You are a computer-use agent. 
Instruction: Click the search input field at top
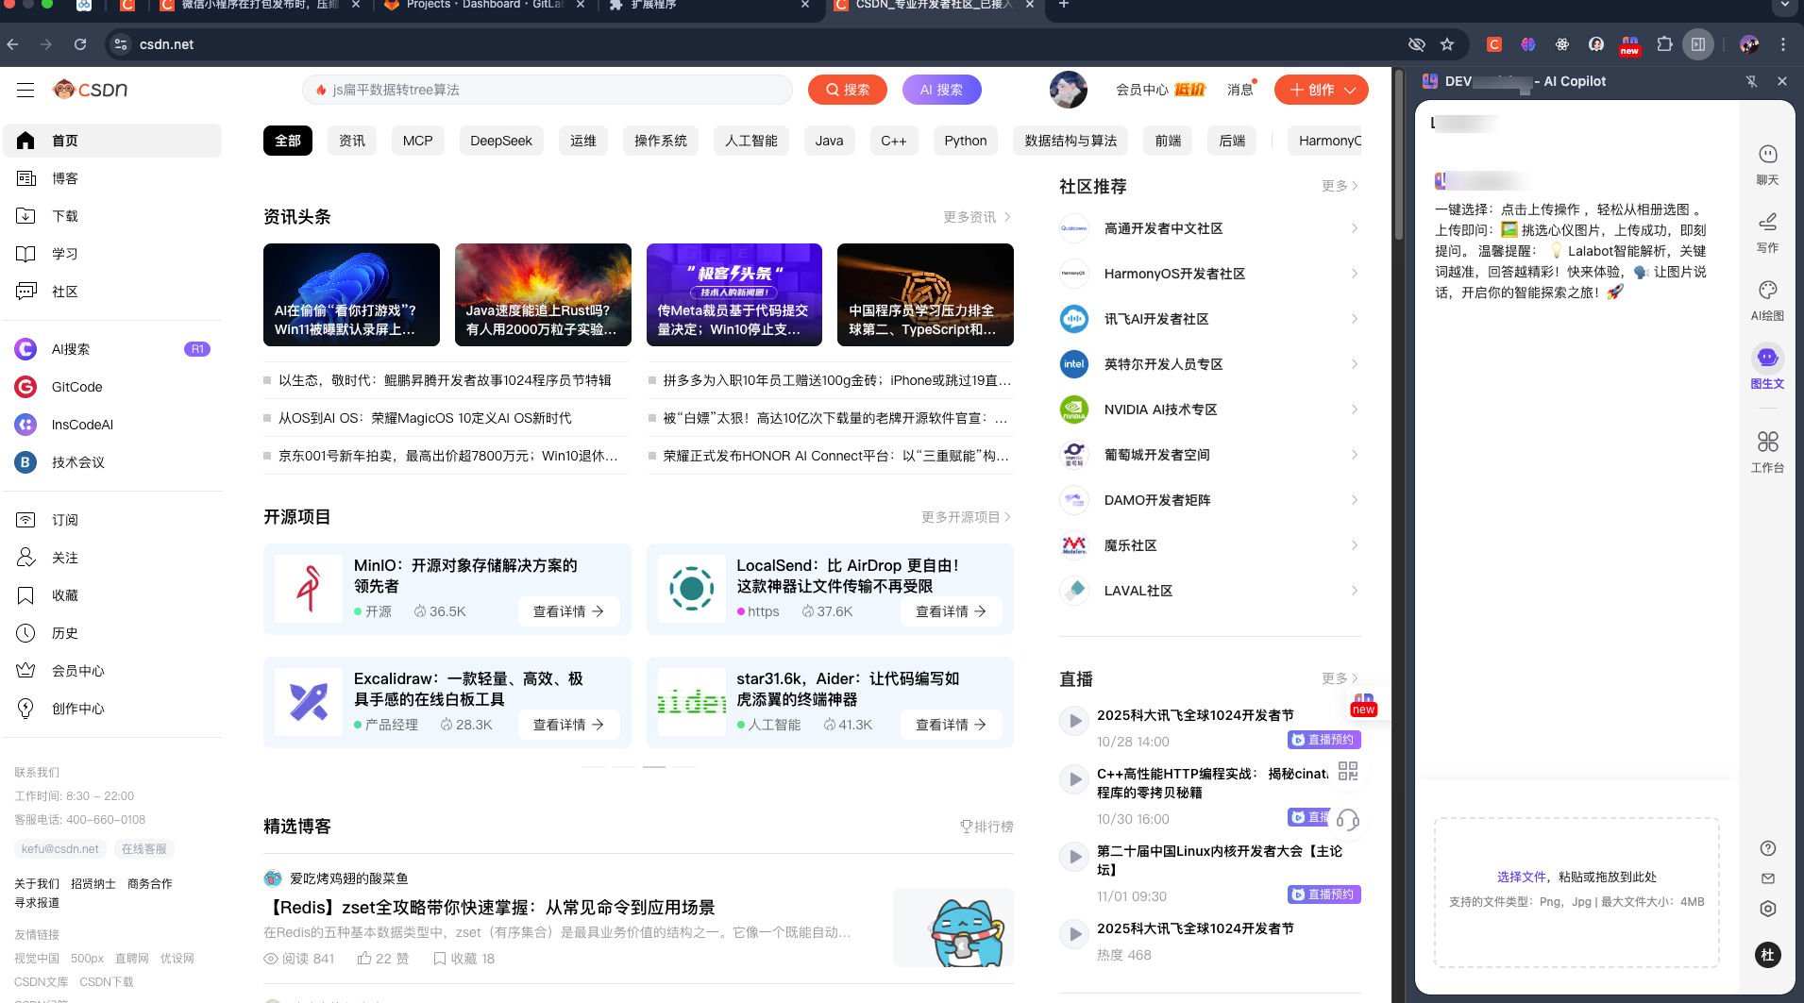tap(548, 90)
